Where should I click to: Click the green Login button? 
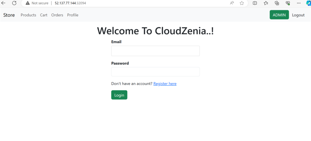(119, 95)
